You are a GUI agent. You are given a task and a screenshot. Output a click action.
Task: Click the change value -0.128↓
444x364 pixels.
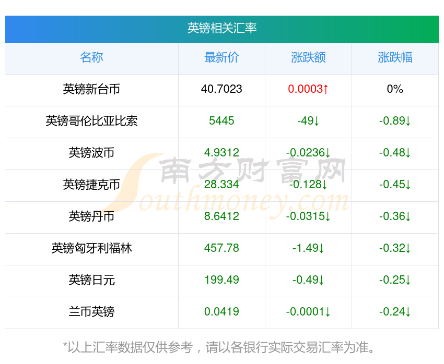[x=308, y=185]
